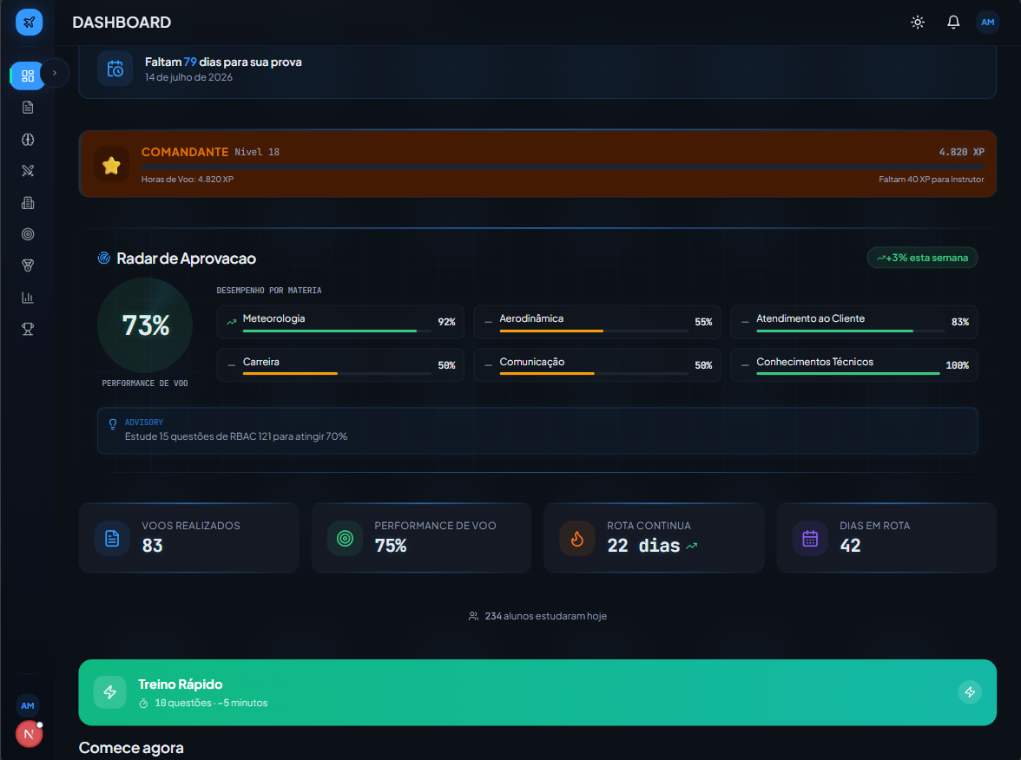This screenshot has width=1021, height=760.
Task: Click the Radar de Aprovacao radar icon
Action: tap(103, 259)
